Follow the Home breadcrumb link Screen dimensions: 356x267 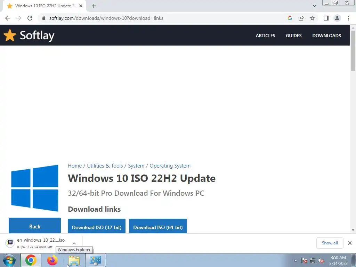pos(75,166)
